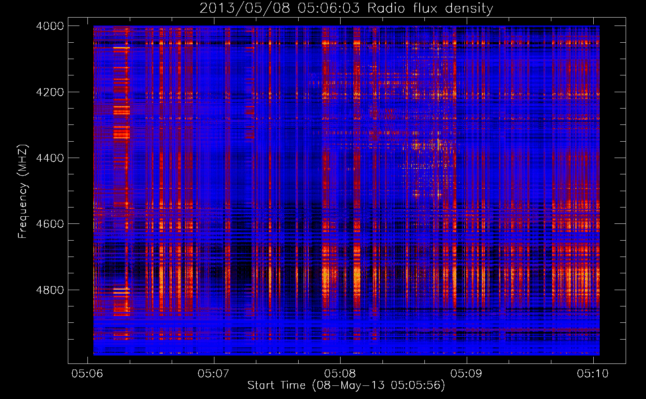This screenshot has height=399, width=646.
Task: Click the 05:07 time axis label
Action: [x=214, y=373]
